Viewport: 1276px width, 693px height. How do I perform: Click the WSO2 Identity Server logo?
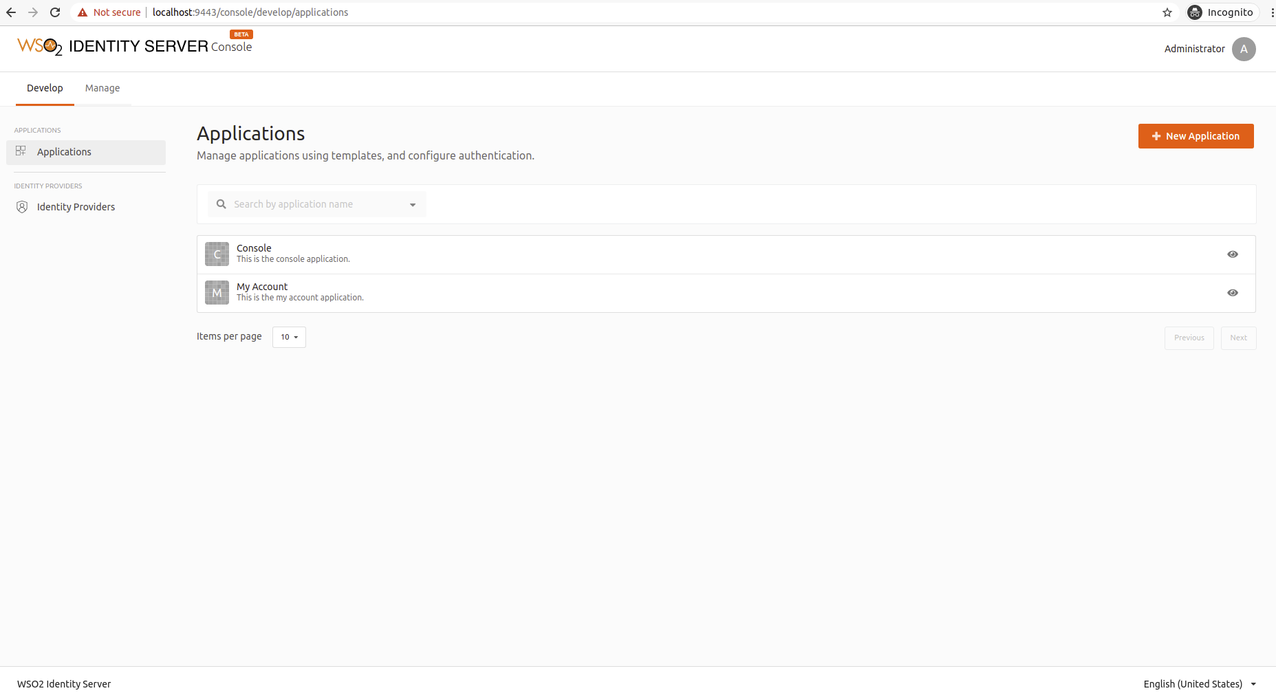point(39,45)
